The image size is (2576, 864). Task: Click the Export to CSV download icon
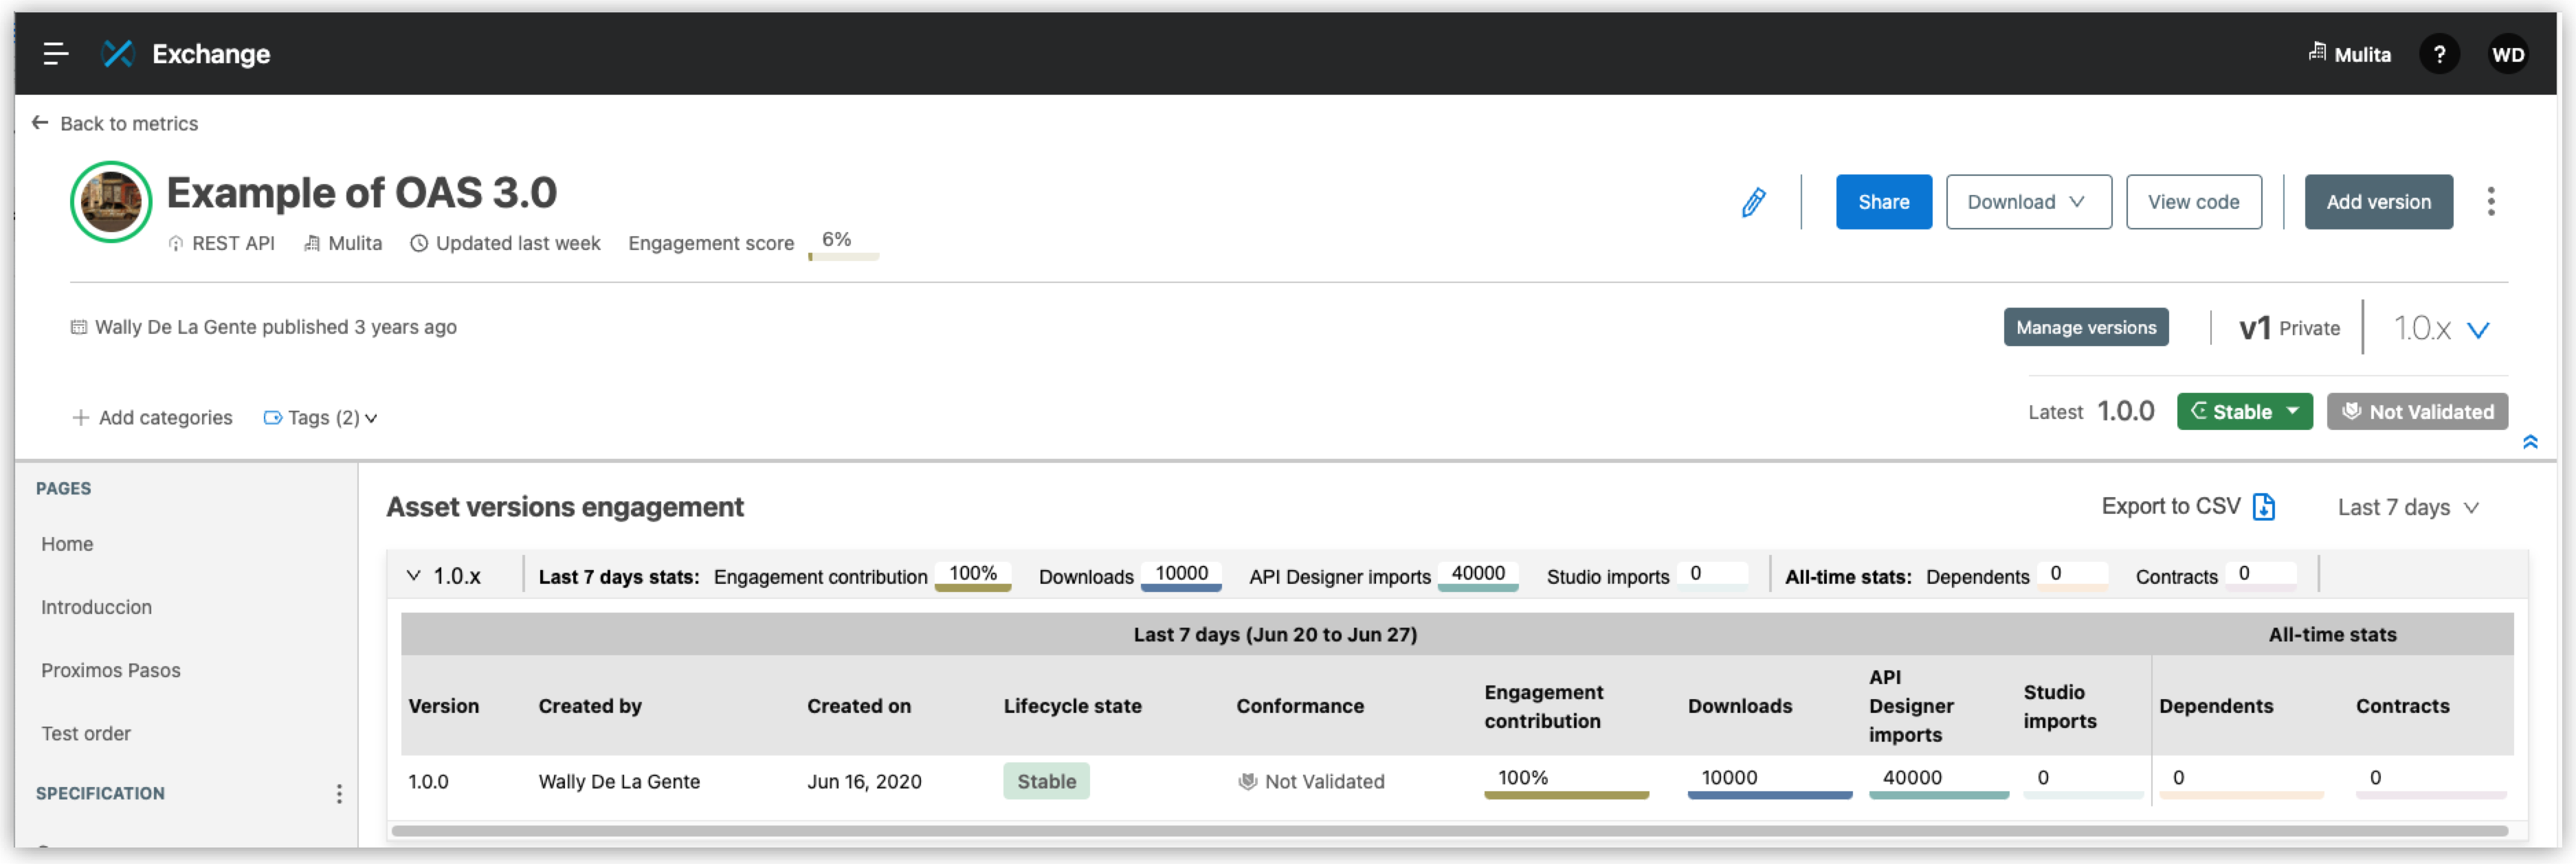(2264, 506)
